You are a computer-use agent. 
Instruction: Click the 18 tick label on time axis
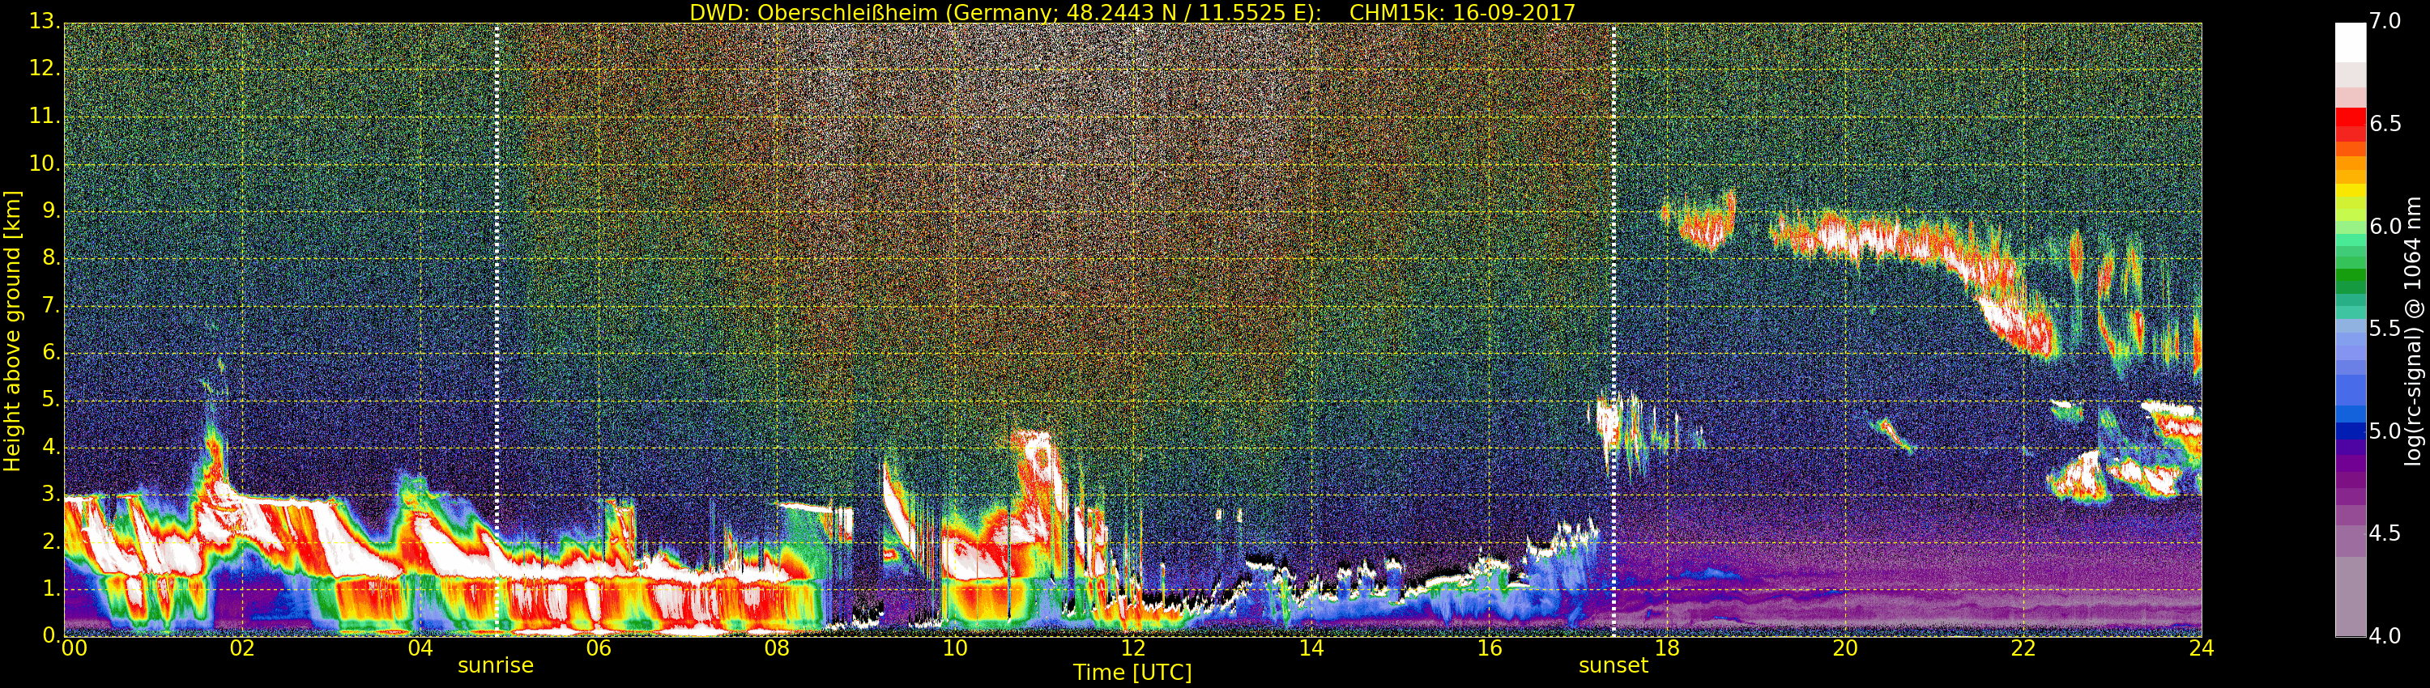[1668, 648]
